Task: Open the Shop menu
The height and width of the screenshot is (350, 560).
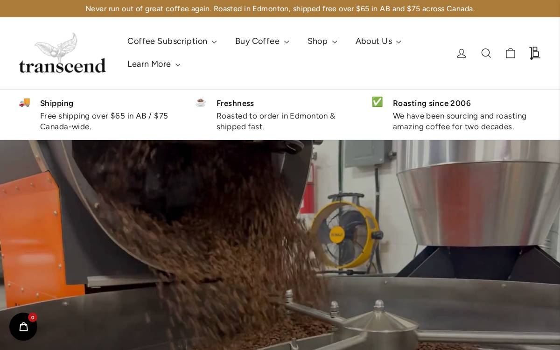Action: pyautogui.click(x=322, y=41)
